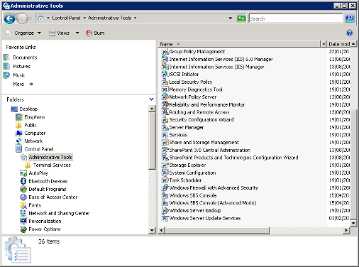This screenshot has height=267, width=359.
Task: Click the Security Configuration Wizard icon
Action: point(165,120)
